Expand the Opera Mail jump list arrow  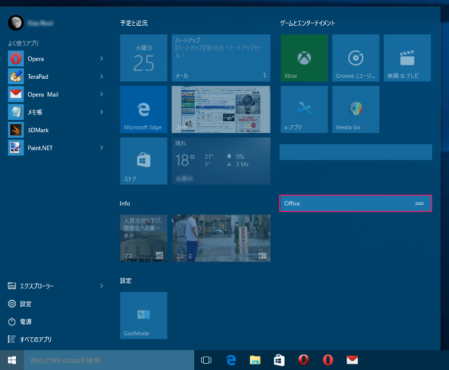point(102,94)
